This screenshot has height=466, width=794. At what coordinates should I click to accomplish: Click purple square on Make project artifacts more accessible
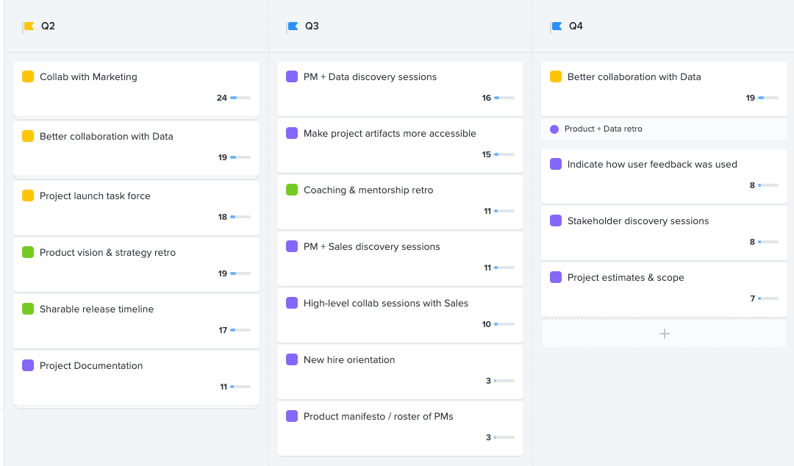point(292,133)
